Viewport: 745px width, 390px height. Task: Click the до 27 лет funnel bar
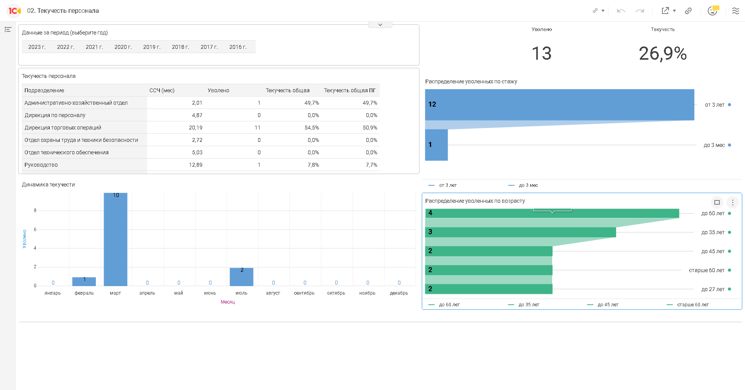(489, 289)
